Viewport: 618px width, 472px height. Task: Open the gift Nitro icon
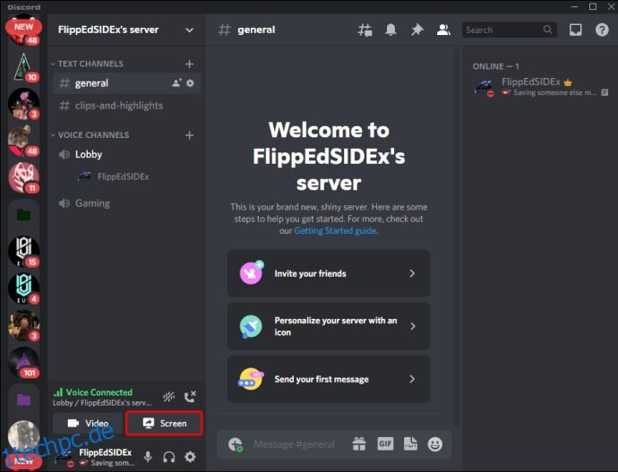coord(359,444)
